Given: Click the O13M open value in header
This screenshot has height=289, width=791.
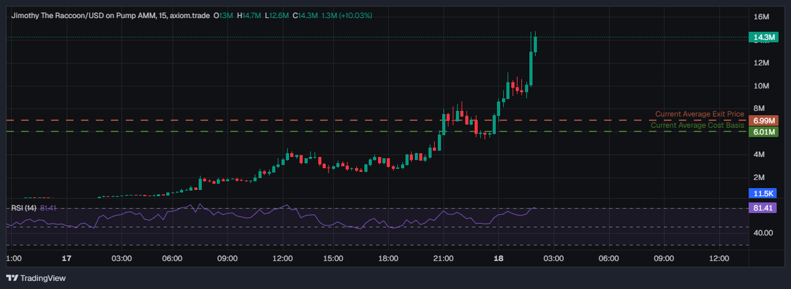Looking at the screenshot, I should coord(224,16).
